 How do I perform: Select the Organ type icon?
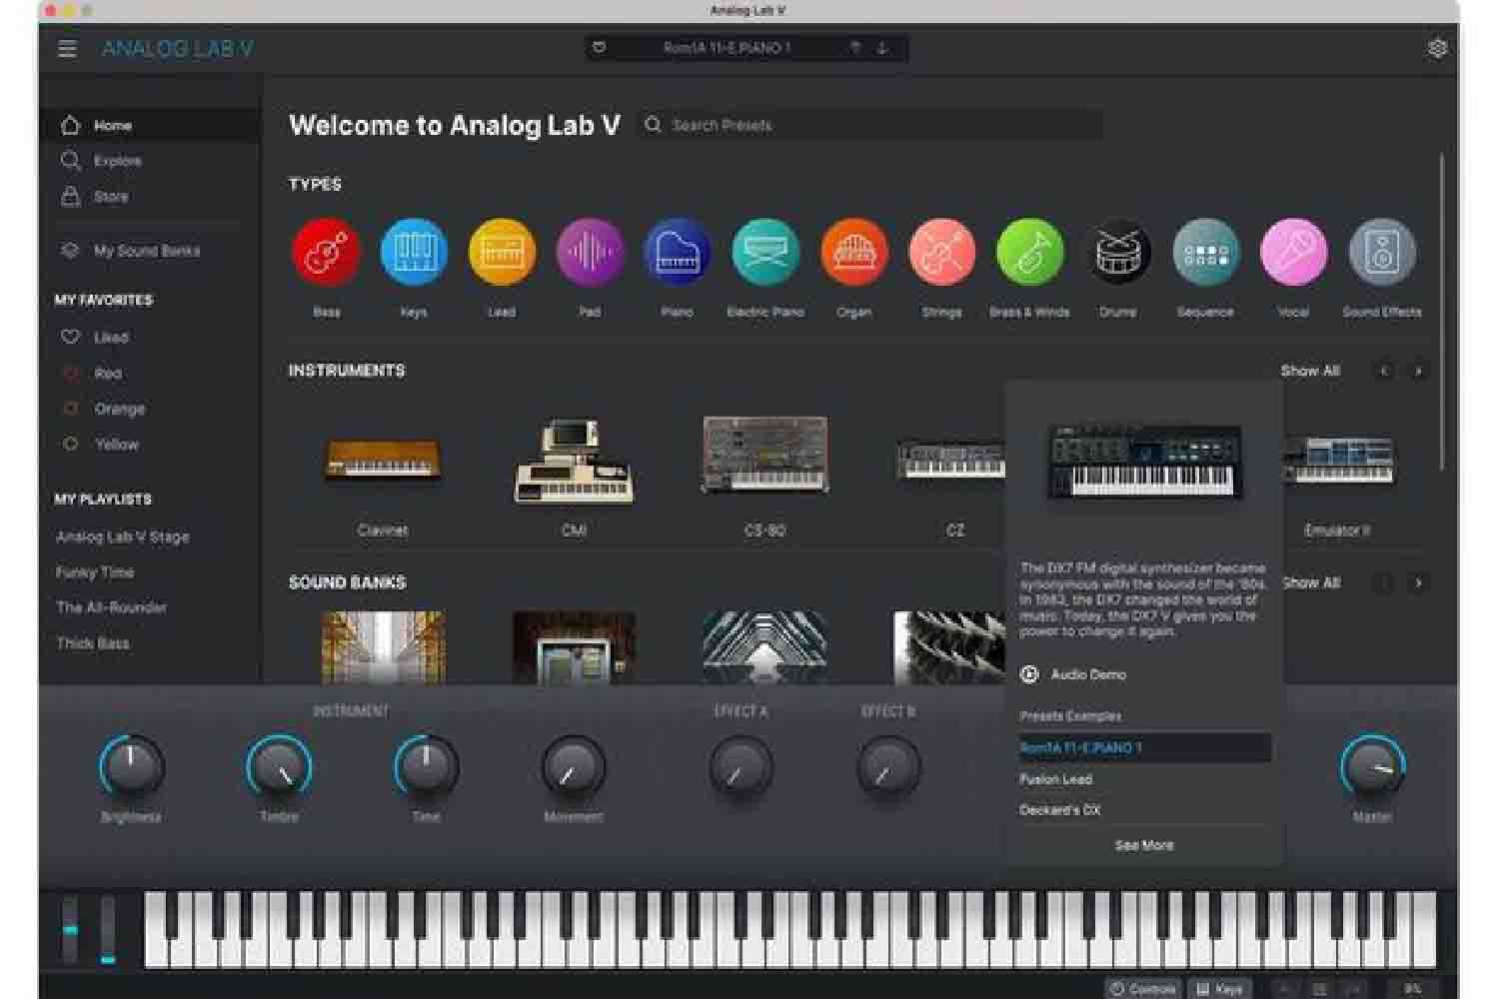853,252
